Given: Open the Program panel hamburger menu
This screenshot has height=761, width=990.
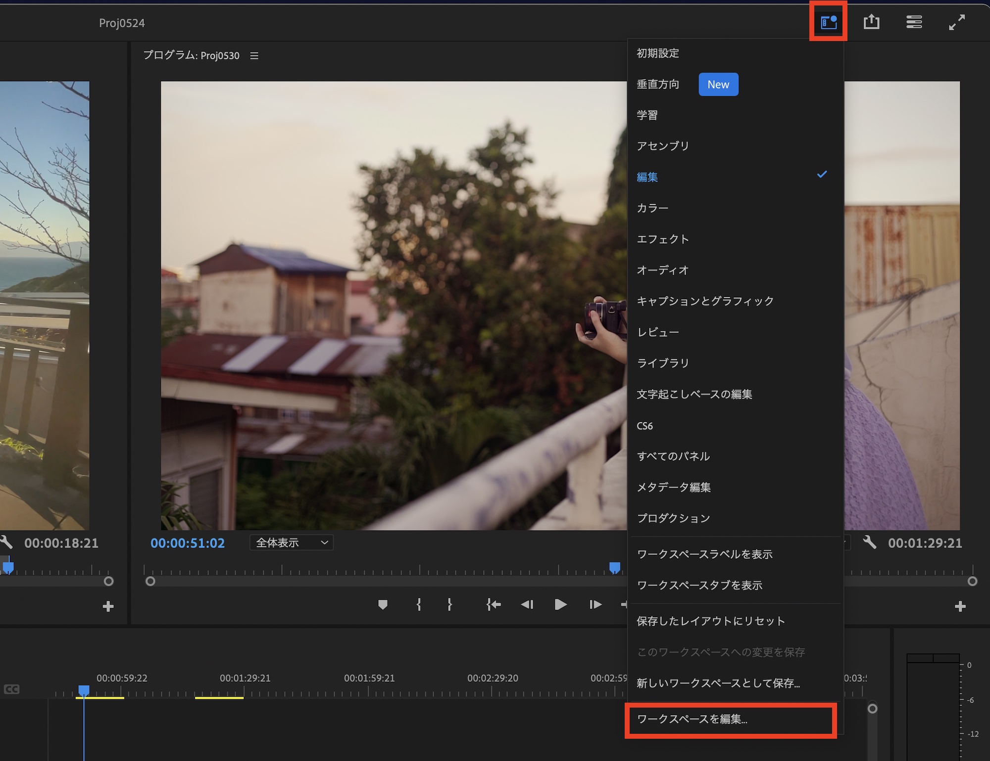Looking at the screenshot, I should (x=254, y=56).
